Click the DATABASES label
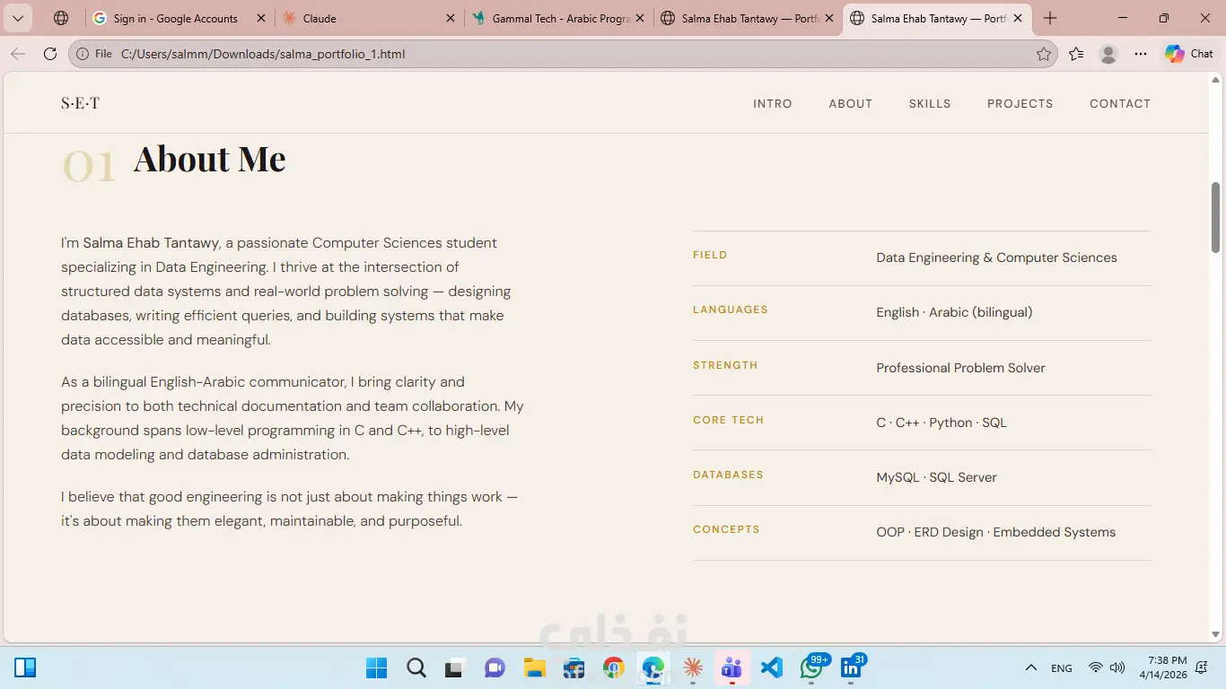 (728, 475)
